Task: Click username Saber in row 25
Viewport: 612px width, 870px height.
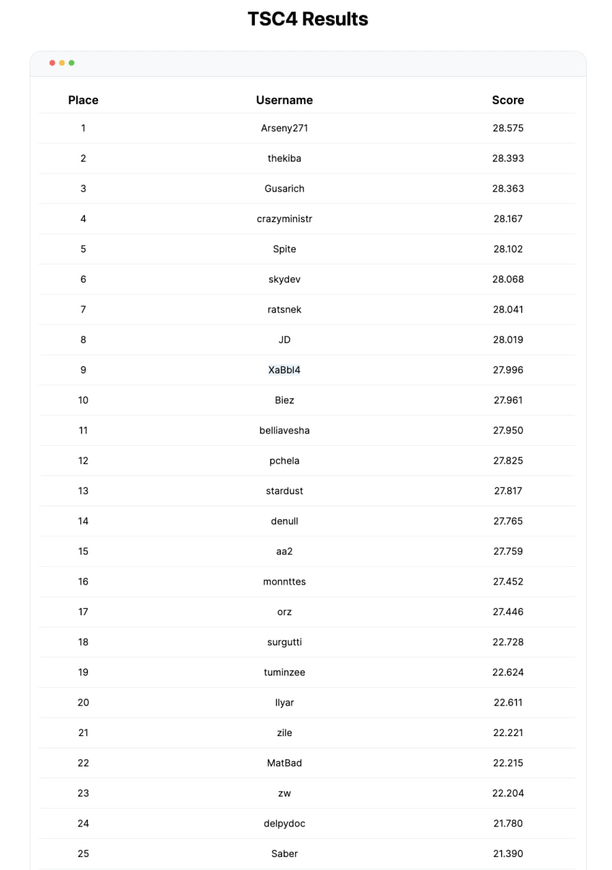Action: 284,854
